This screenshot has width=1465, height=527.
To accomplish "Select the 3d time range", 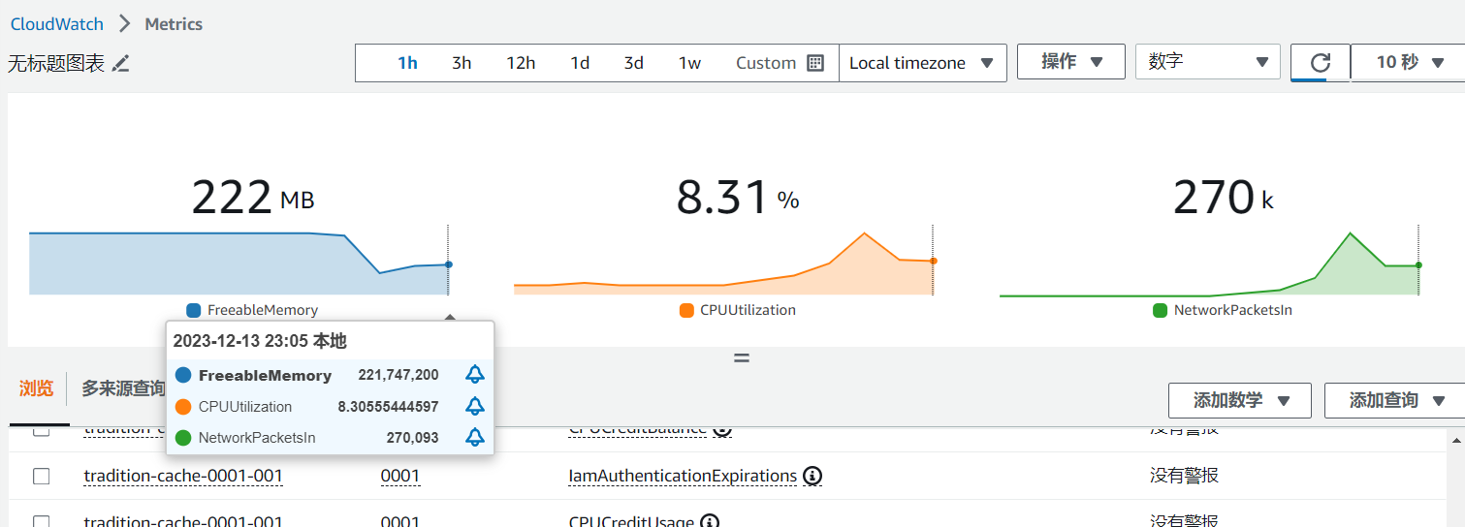I will click(x=633, y=63).
